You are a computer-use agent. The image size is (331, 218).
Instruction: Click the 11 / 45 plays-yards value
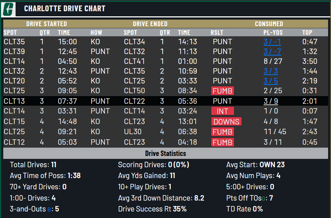(275, 132)
